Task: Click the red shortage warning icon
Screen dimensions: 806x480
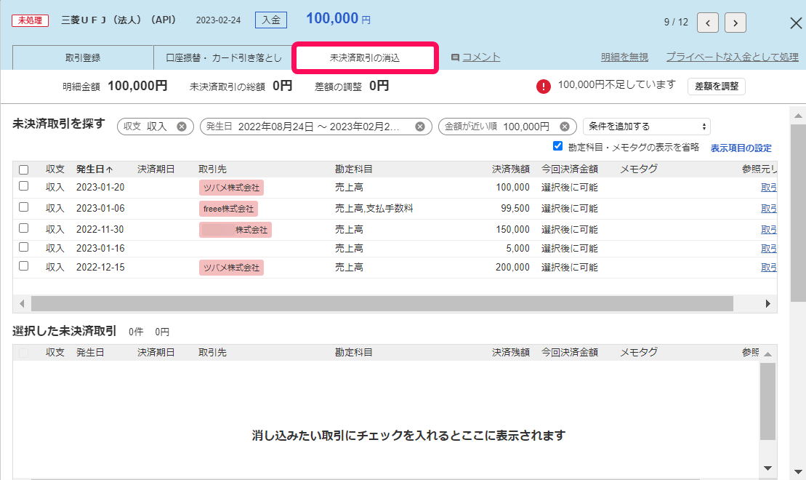Action: (x=544, y=87)
